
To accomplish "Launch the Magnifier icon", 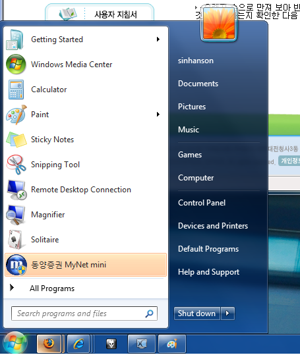I will click(15, 215).
